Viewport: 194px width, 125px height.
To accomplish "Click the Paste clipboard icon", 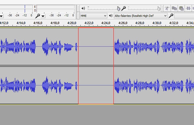I will (x=181, y=8).
